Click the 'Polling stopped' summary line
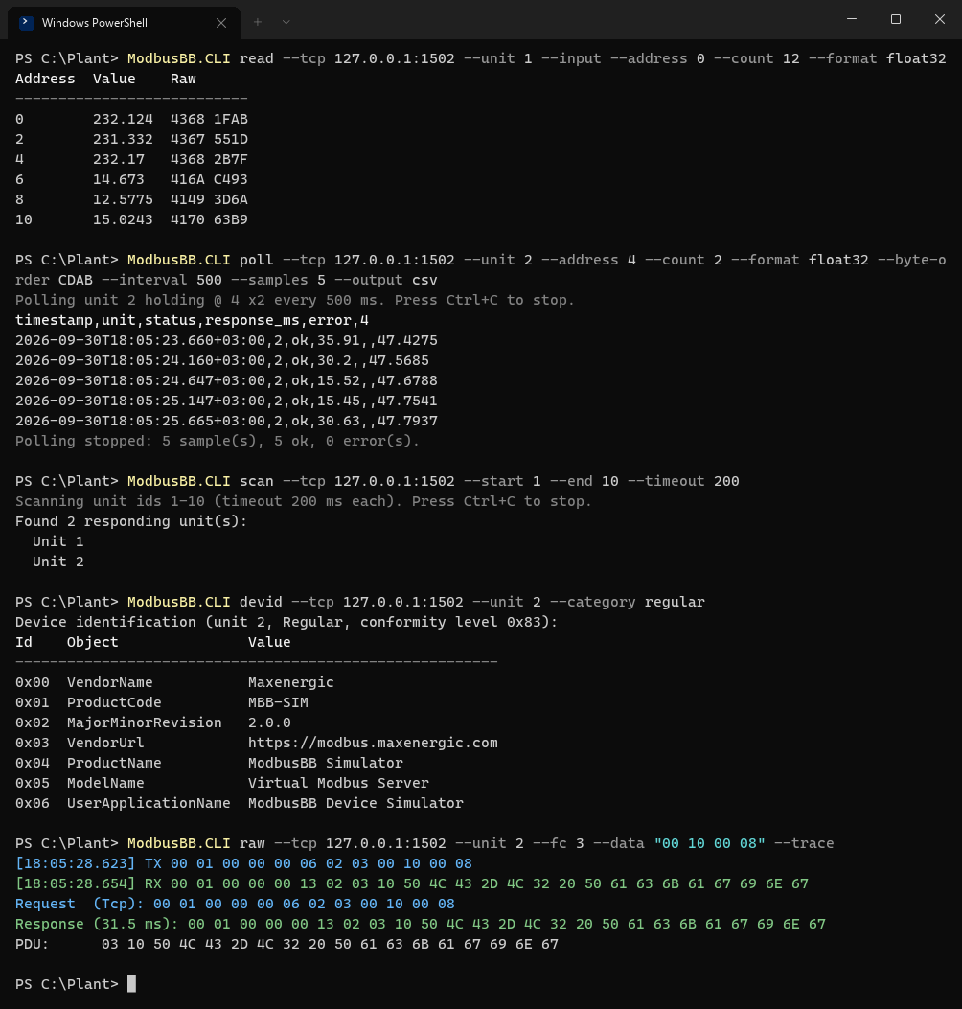Viewport: 962px width, 1009px height. (218, 441)
